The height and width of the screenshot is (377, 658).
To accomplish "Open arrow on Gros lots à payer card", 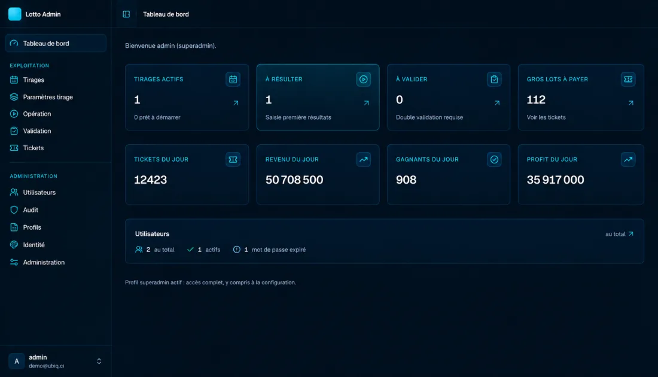I will click(x=630, y=103).
